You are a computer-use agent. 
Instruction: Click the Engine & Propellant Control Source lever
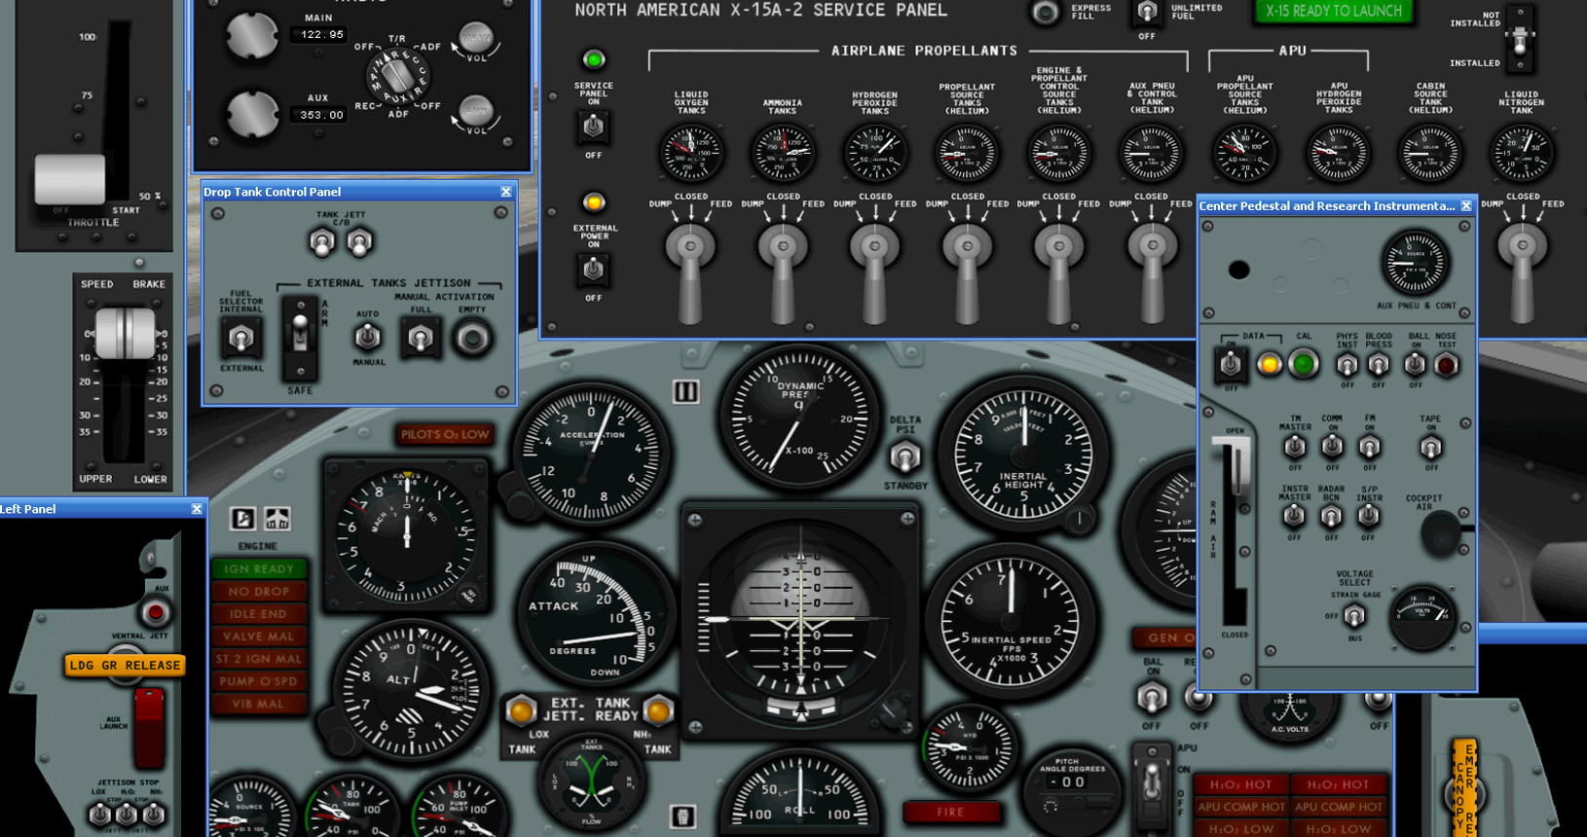coord(1058,273)
